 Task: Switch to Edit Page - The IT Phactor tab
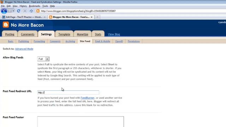click(x=24, y=17)
